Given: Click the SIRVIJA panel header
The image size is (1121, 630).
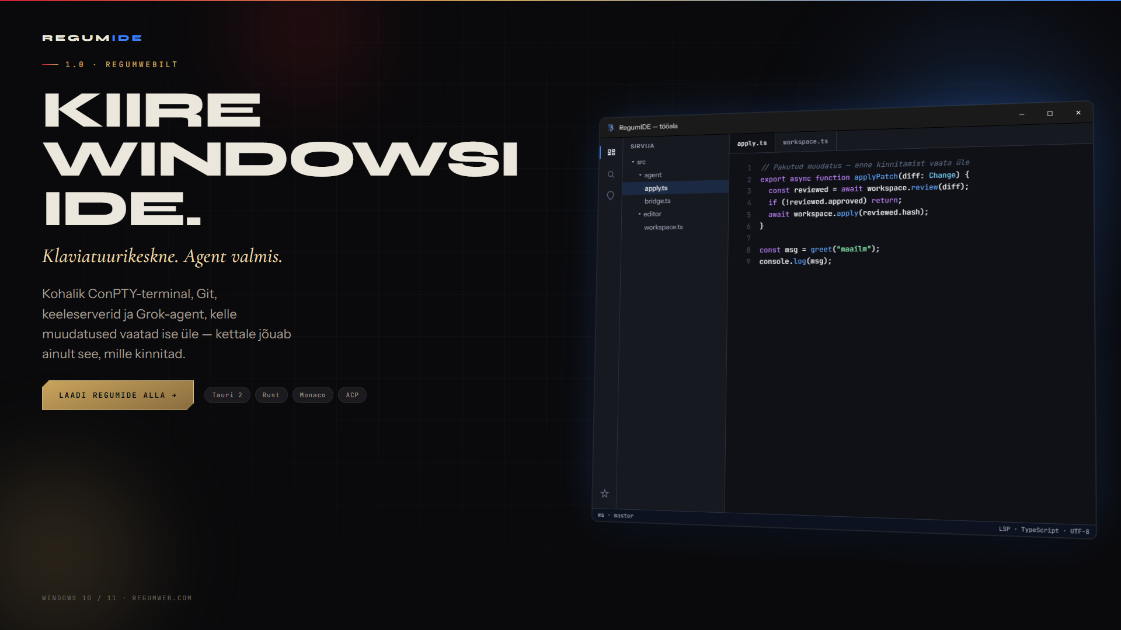Looking at the screenshot, I should (x=642, y=146).
